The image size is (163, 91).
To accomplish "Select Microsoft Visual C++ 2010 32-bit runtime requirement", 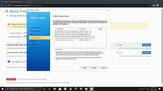I will pos(56,38).
